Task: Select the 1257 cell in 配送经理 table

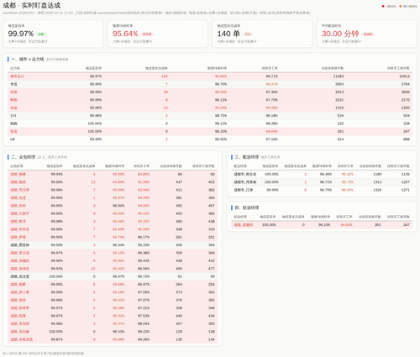Action: tap(406, 182)
